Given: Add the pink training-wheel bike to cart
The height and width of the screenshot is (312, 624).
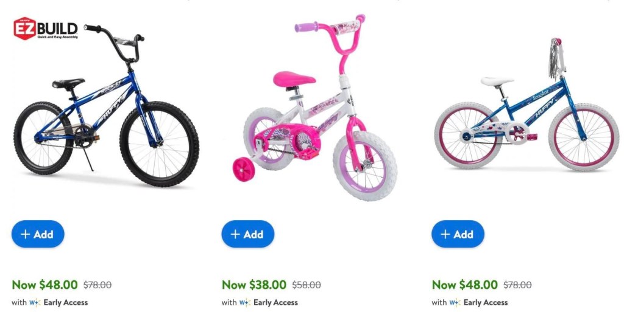Looking at the screenshot, I should [248, 234].
